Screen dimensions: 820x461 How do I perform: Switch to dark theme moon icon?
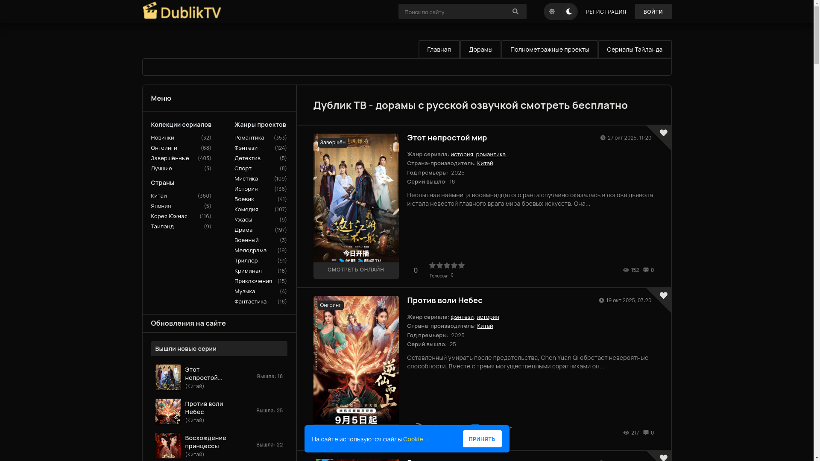[569, 12]
